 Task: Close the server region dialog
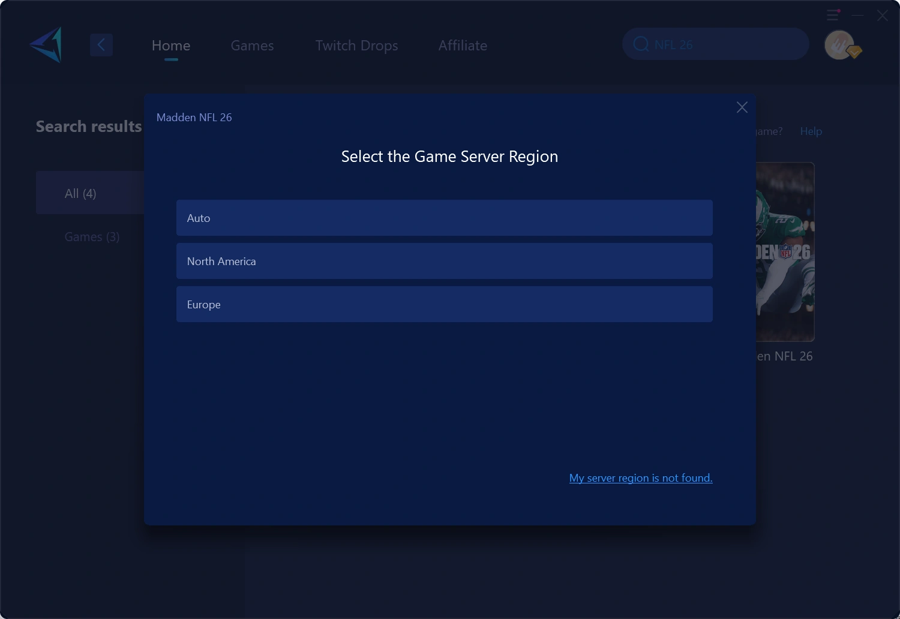[x=742, y=107]
